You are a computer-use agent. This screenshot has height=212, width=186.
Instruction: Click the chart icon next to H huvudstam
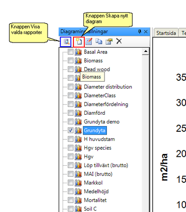pos(78,139)
